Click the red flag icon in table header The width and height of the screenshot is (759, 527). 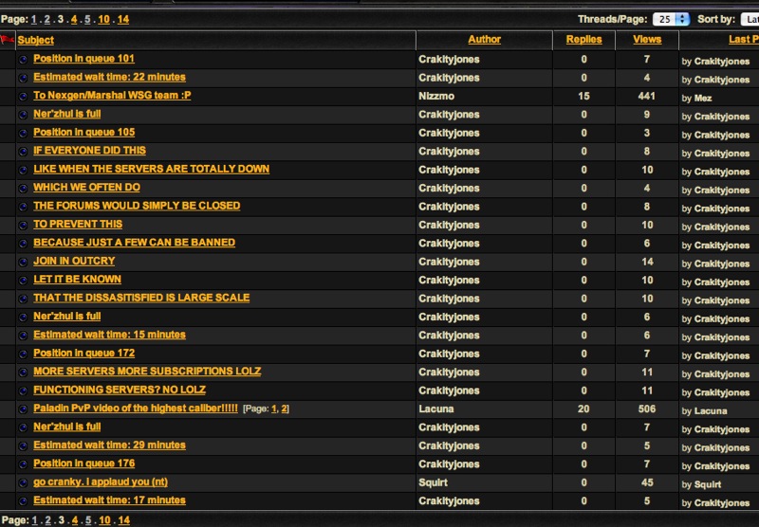[8, 40]
